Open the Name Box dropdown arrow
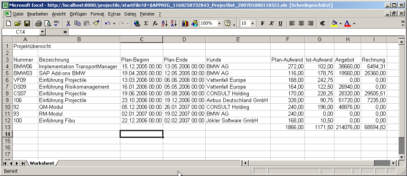The height and width of the screenshot is (176, 407). pos(43,31)
